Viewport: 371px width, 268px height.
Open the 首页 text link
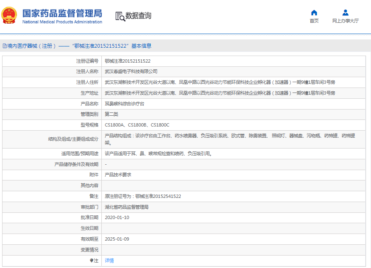(314, 21)
